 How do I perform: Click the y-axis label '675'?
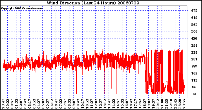point(194,11)
